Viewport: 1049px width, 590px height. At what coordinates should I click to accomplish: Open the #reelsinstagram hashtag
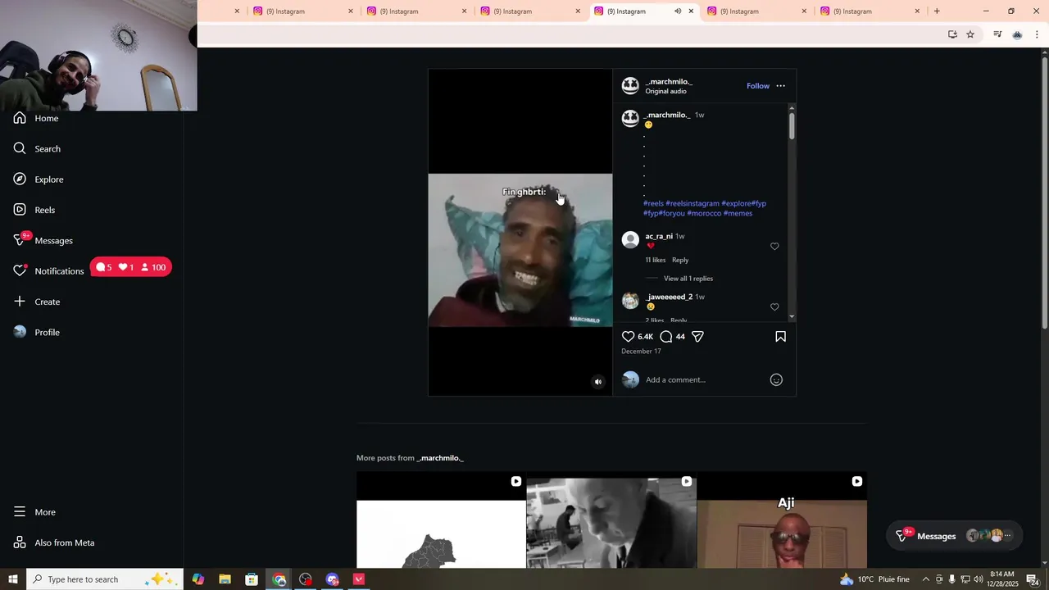[x=693, y=204]
